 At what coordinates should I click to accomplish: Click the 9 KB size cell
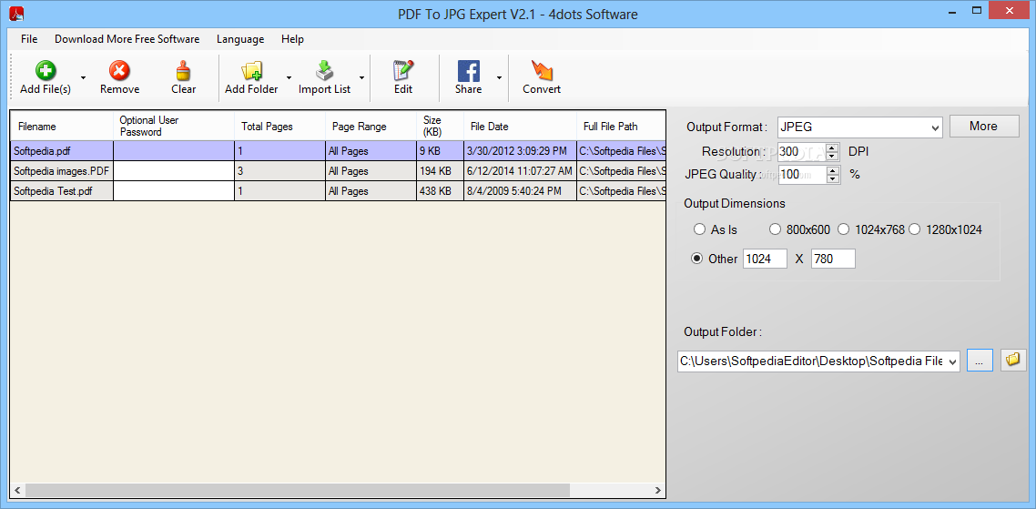[x=440, y=151]
